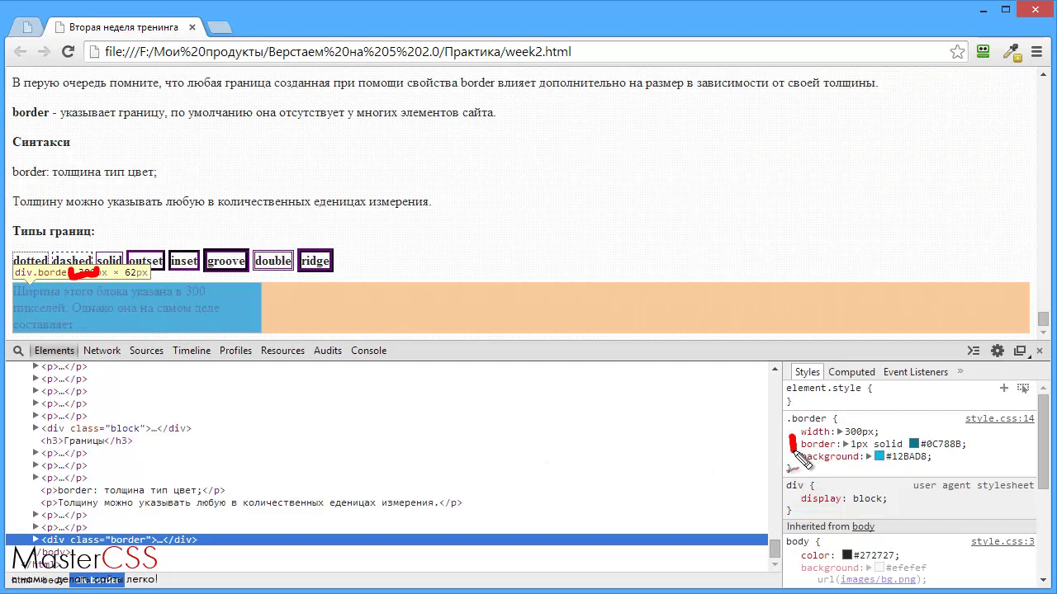Click the #efefef color swatch
The width and height of the screenshot is (1057, 594).
(879, 568)
